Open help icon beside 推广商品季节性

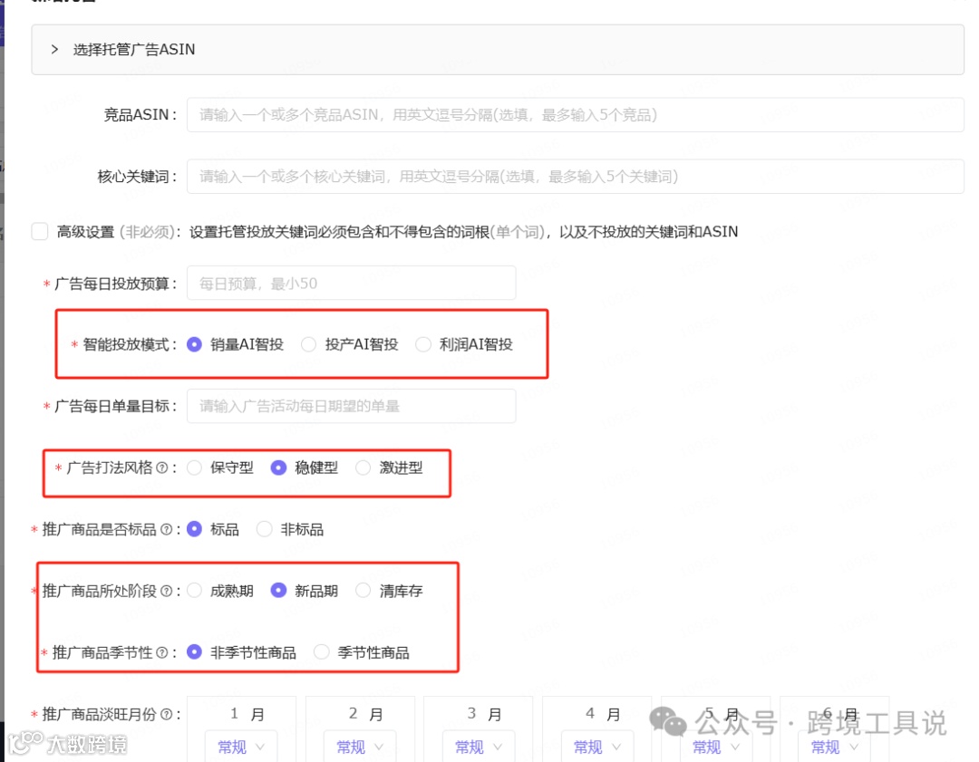(x=161, y=652)
